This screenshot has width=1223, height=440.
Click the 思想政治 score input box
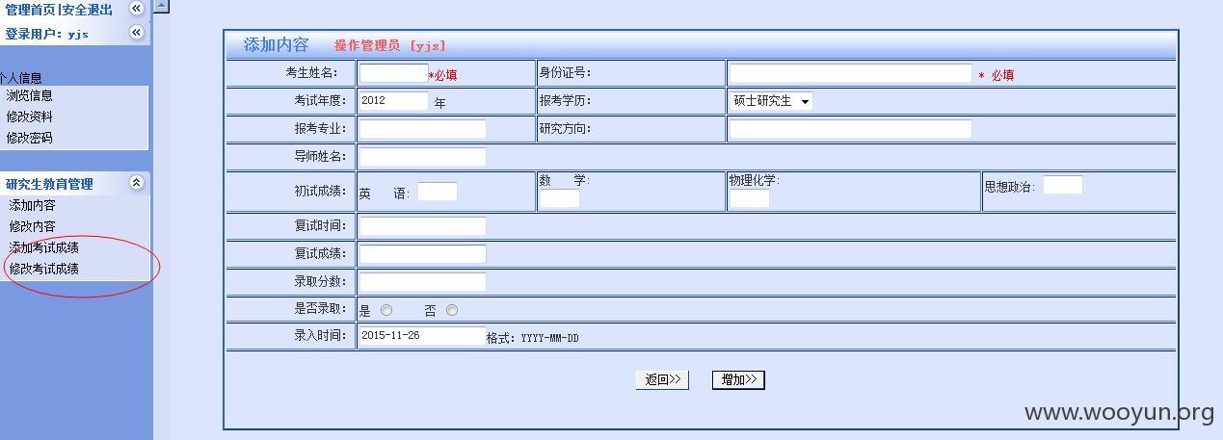(x=1063, y=185)
